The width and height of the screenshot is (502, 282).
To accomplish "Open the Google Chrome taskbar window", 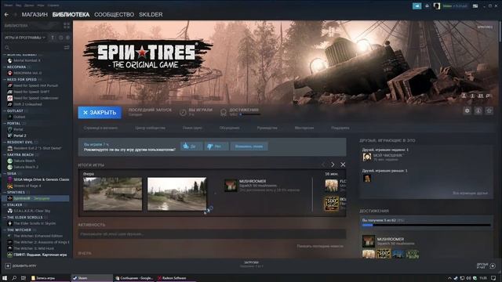I will [134, 278].
